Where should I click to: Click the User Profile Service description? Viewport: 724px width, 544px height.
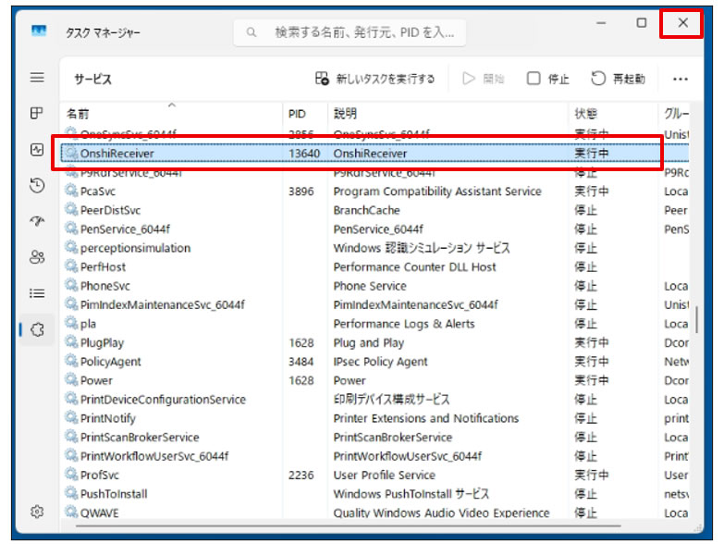pos(384,476)
